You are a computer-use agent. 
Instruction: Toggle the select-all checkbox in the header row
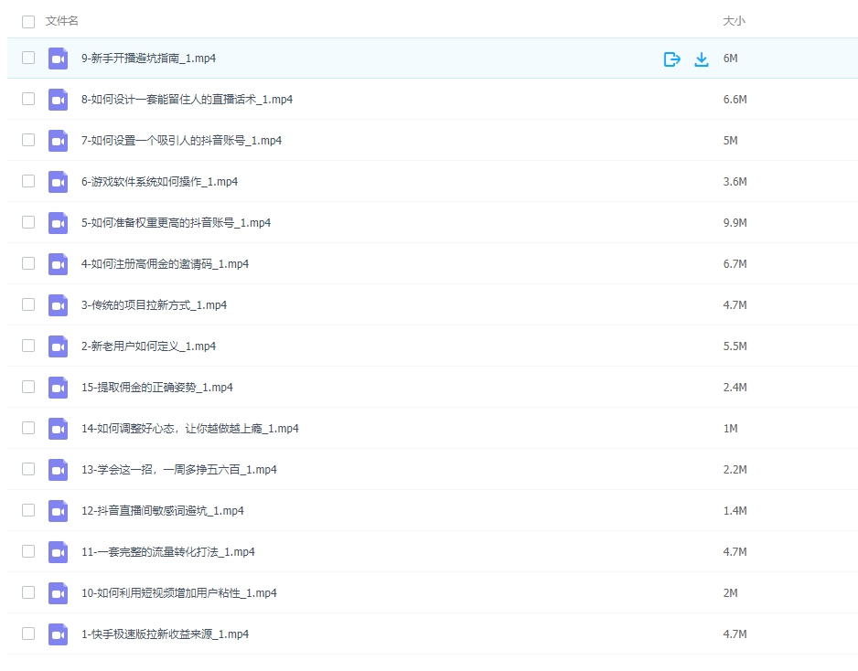28,21
